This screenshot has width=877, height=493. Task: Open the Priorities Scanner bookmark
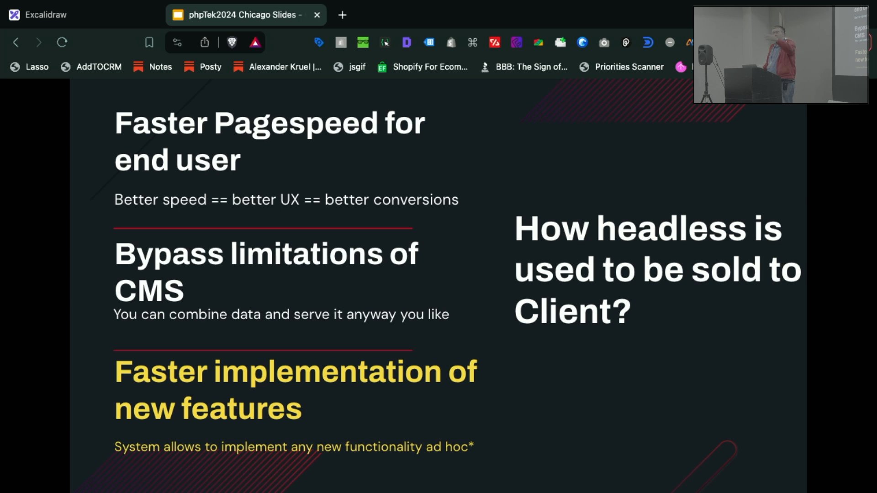pyautogui.click(x=622, y=67)
